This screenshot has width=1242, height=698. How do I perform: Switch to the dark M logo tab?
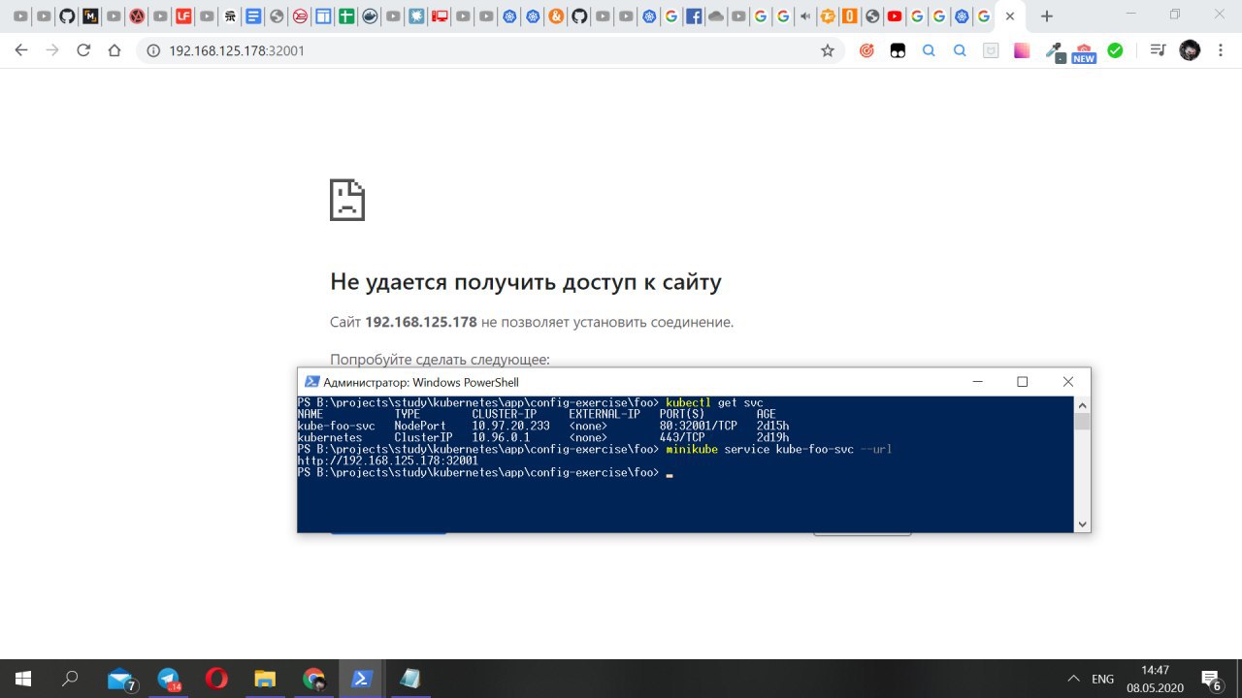pos(91,16)
